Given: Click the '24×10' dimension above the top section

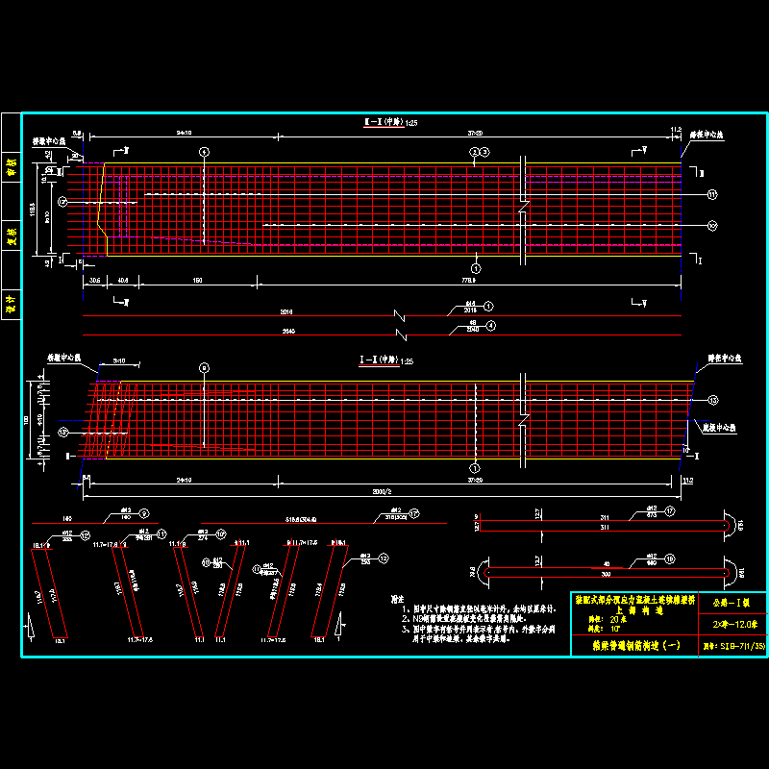Looking at the screenshot, I should pos(184,133).
